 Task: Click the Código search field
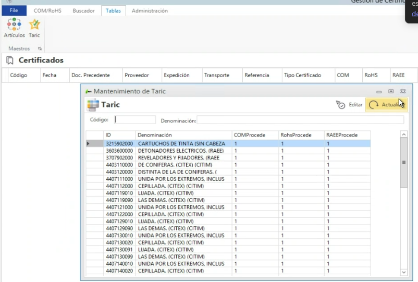coord(134,120)
